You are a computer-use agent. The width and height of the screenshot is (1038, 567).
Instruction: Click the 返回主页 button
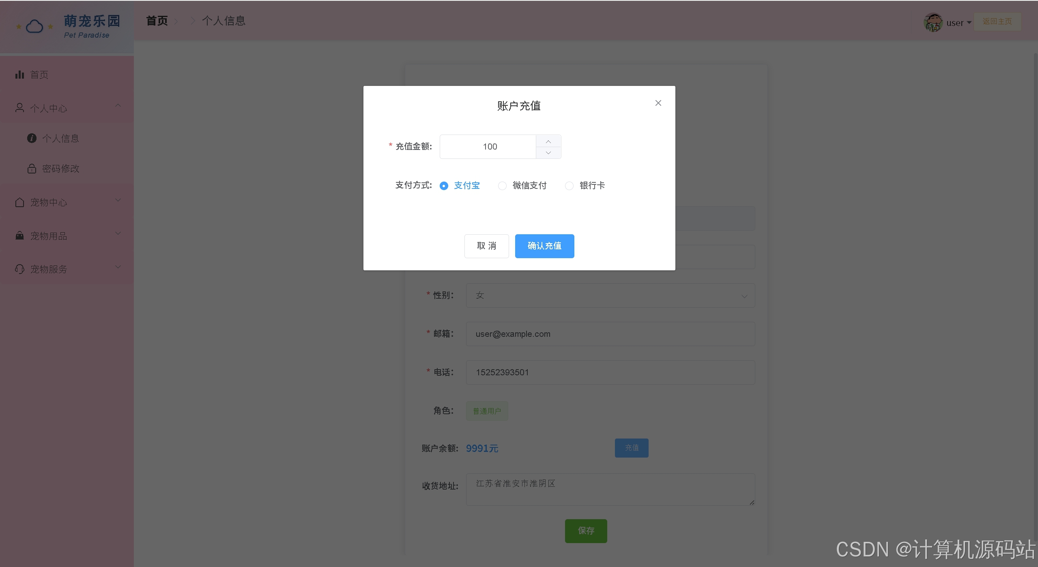point(997,21)
